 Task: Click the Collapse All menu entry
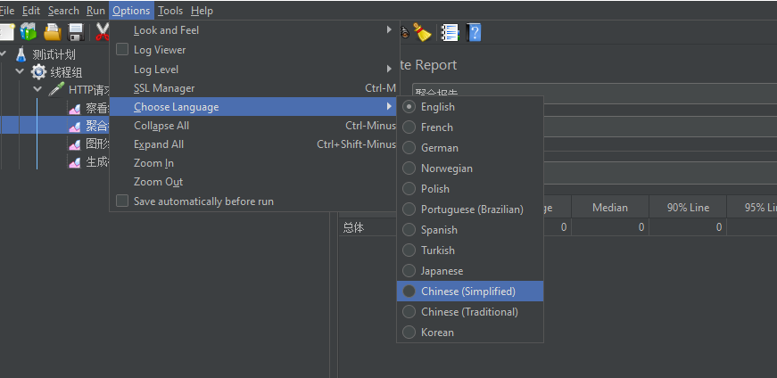pyautogui.click(x=161, y=126)
